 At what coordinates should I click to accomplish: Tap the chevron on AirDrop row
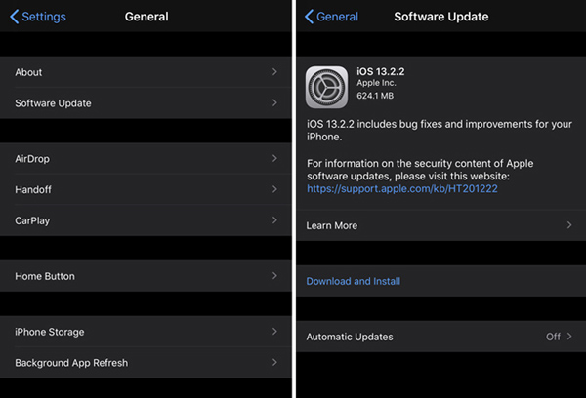pyautogui.click(x=274, y=158)
